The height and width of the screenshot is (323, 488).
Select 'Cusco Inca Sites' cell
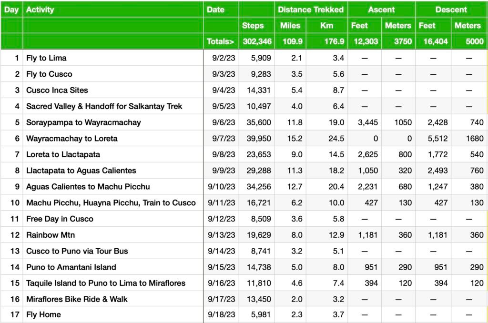[113, 90]
